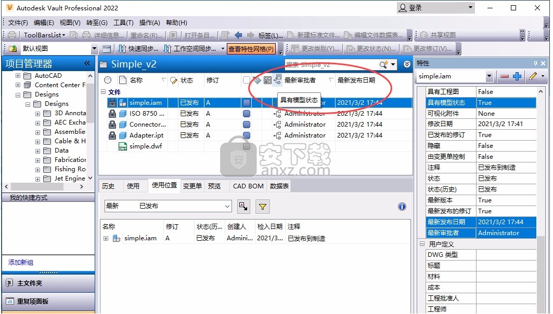The width and height of the screenshot is (553, 314).
Task: Open the 登录 account dropdown
Action: point(435,8)
